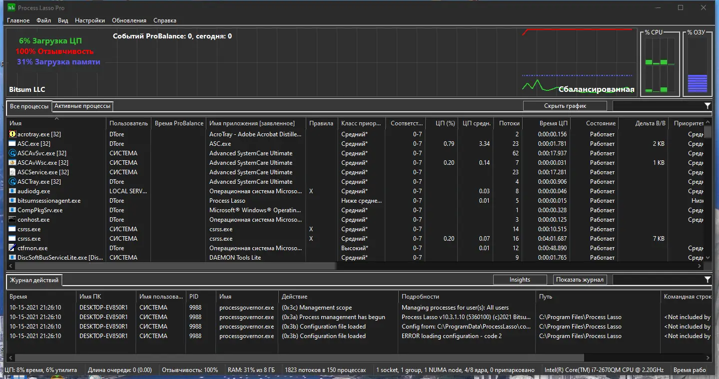Click the process list vertical scrollbar thumb
719x379 pixels.
(x=708, y=131)
